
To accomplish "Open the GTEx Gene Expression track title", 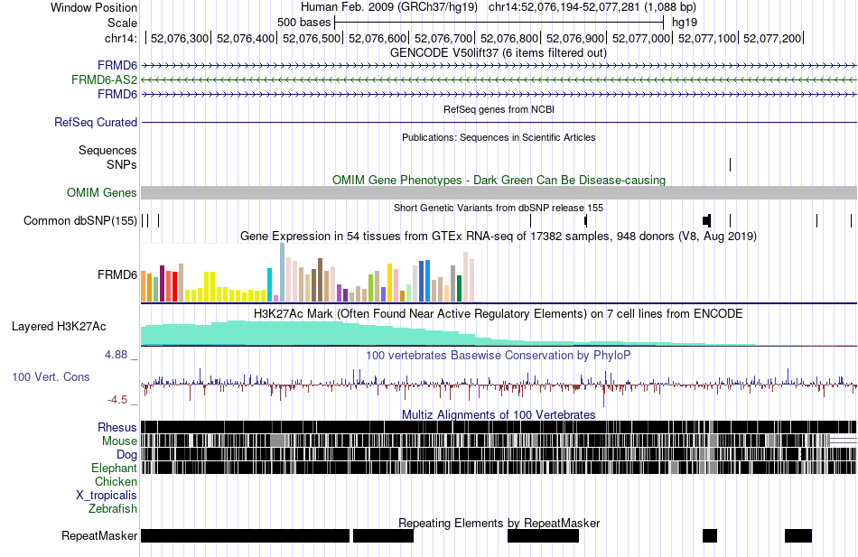I will (499, 237).
